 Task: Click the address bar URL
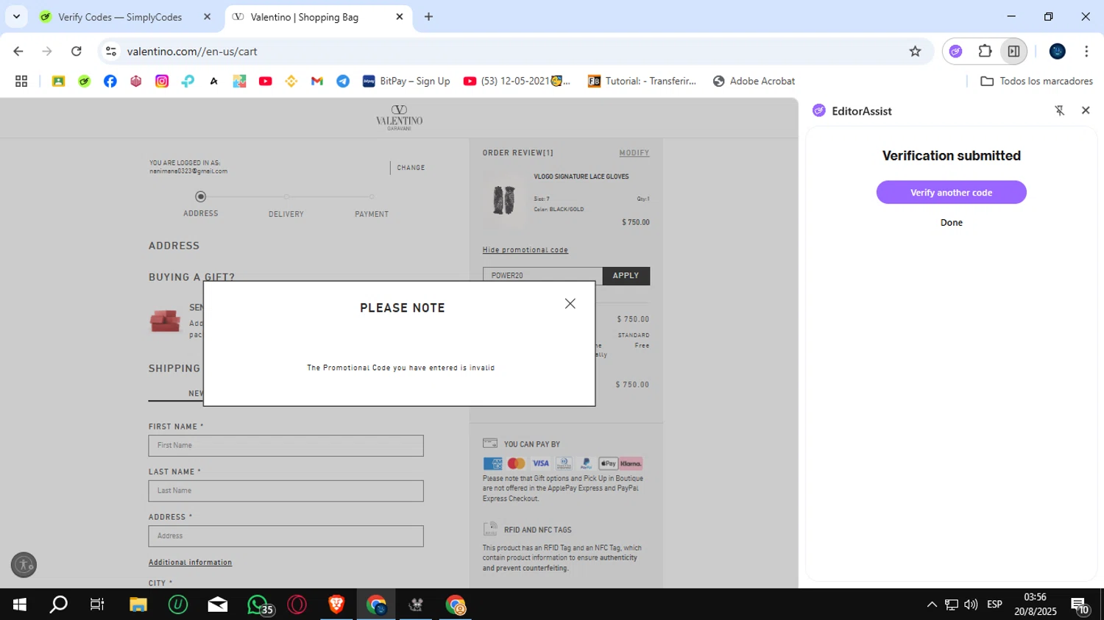[192, 51]
